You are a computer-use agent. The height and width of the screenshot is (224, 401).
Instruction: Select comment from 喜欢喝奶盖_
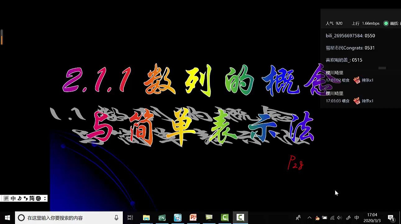(344, 60)
